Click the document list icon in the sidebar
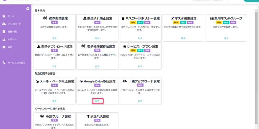Screen dimensions: 259x129 (x=4, y=32)
